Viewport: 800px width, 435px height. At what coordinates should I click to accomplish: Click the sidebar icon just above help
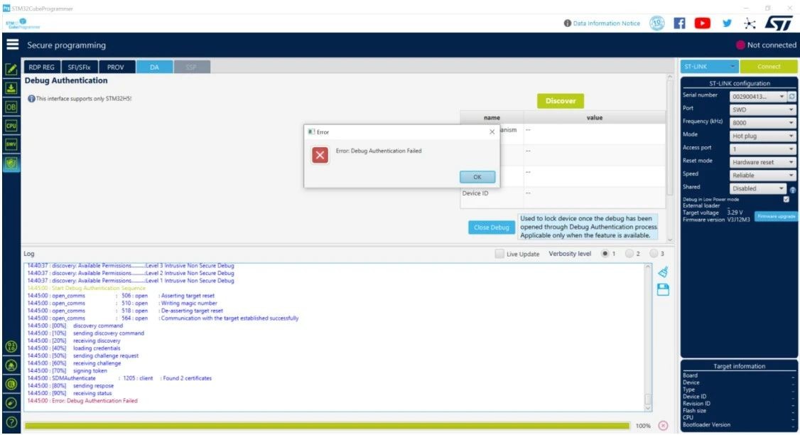(11, 403)
